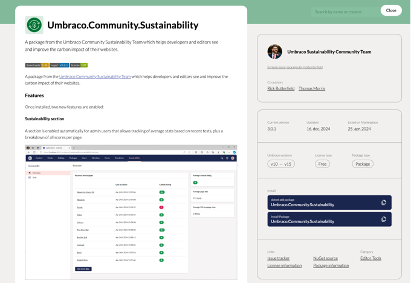Image resolution: width=411 pixels, height=283 pixels.
Task: Open the Issue tracker link
Action: [x=279, y=258]
